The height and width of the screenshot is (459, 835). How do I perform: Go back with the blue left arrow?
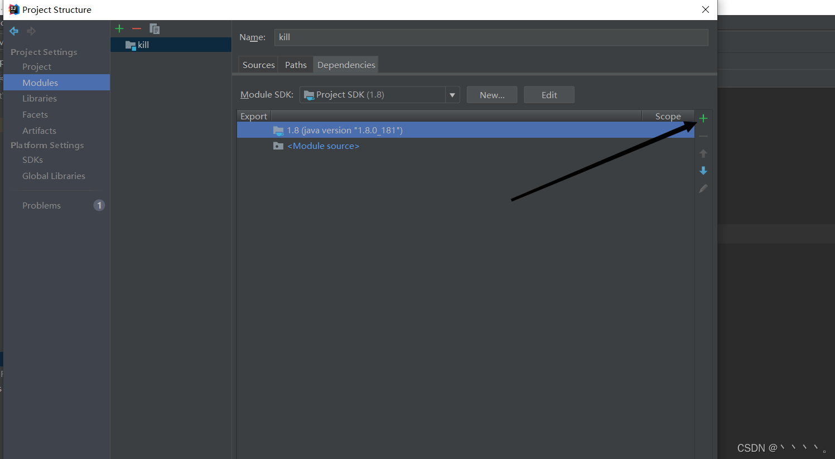point(14,31)
